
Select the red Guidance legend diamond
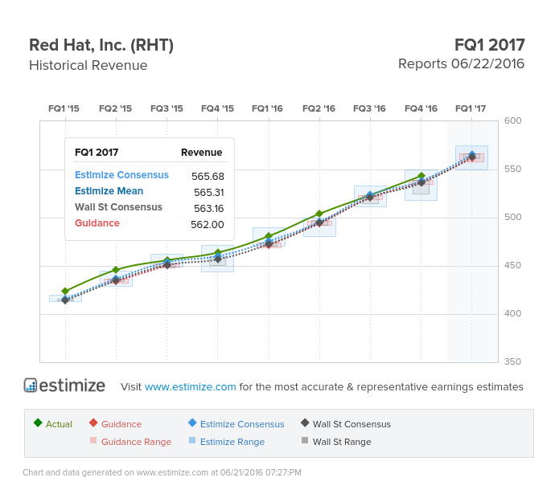(93, 422)
